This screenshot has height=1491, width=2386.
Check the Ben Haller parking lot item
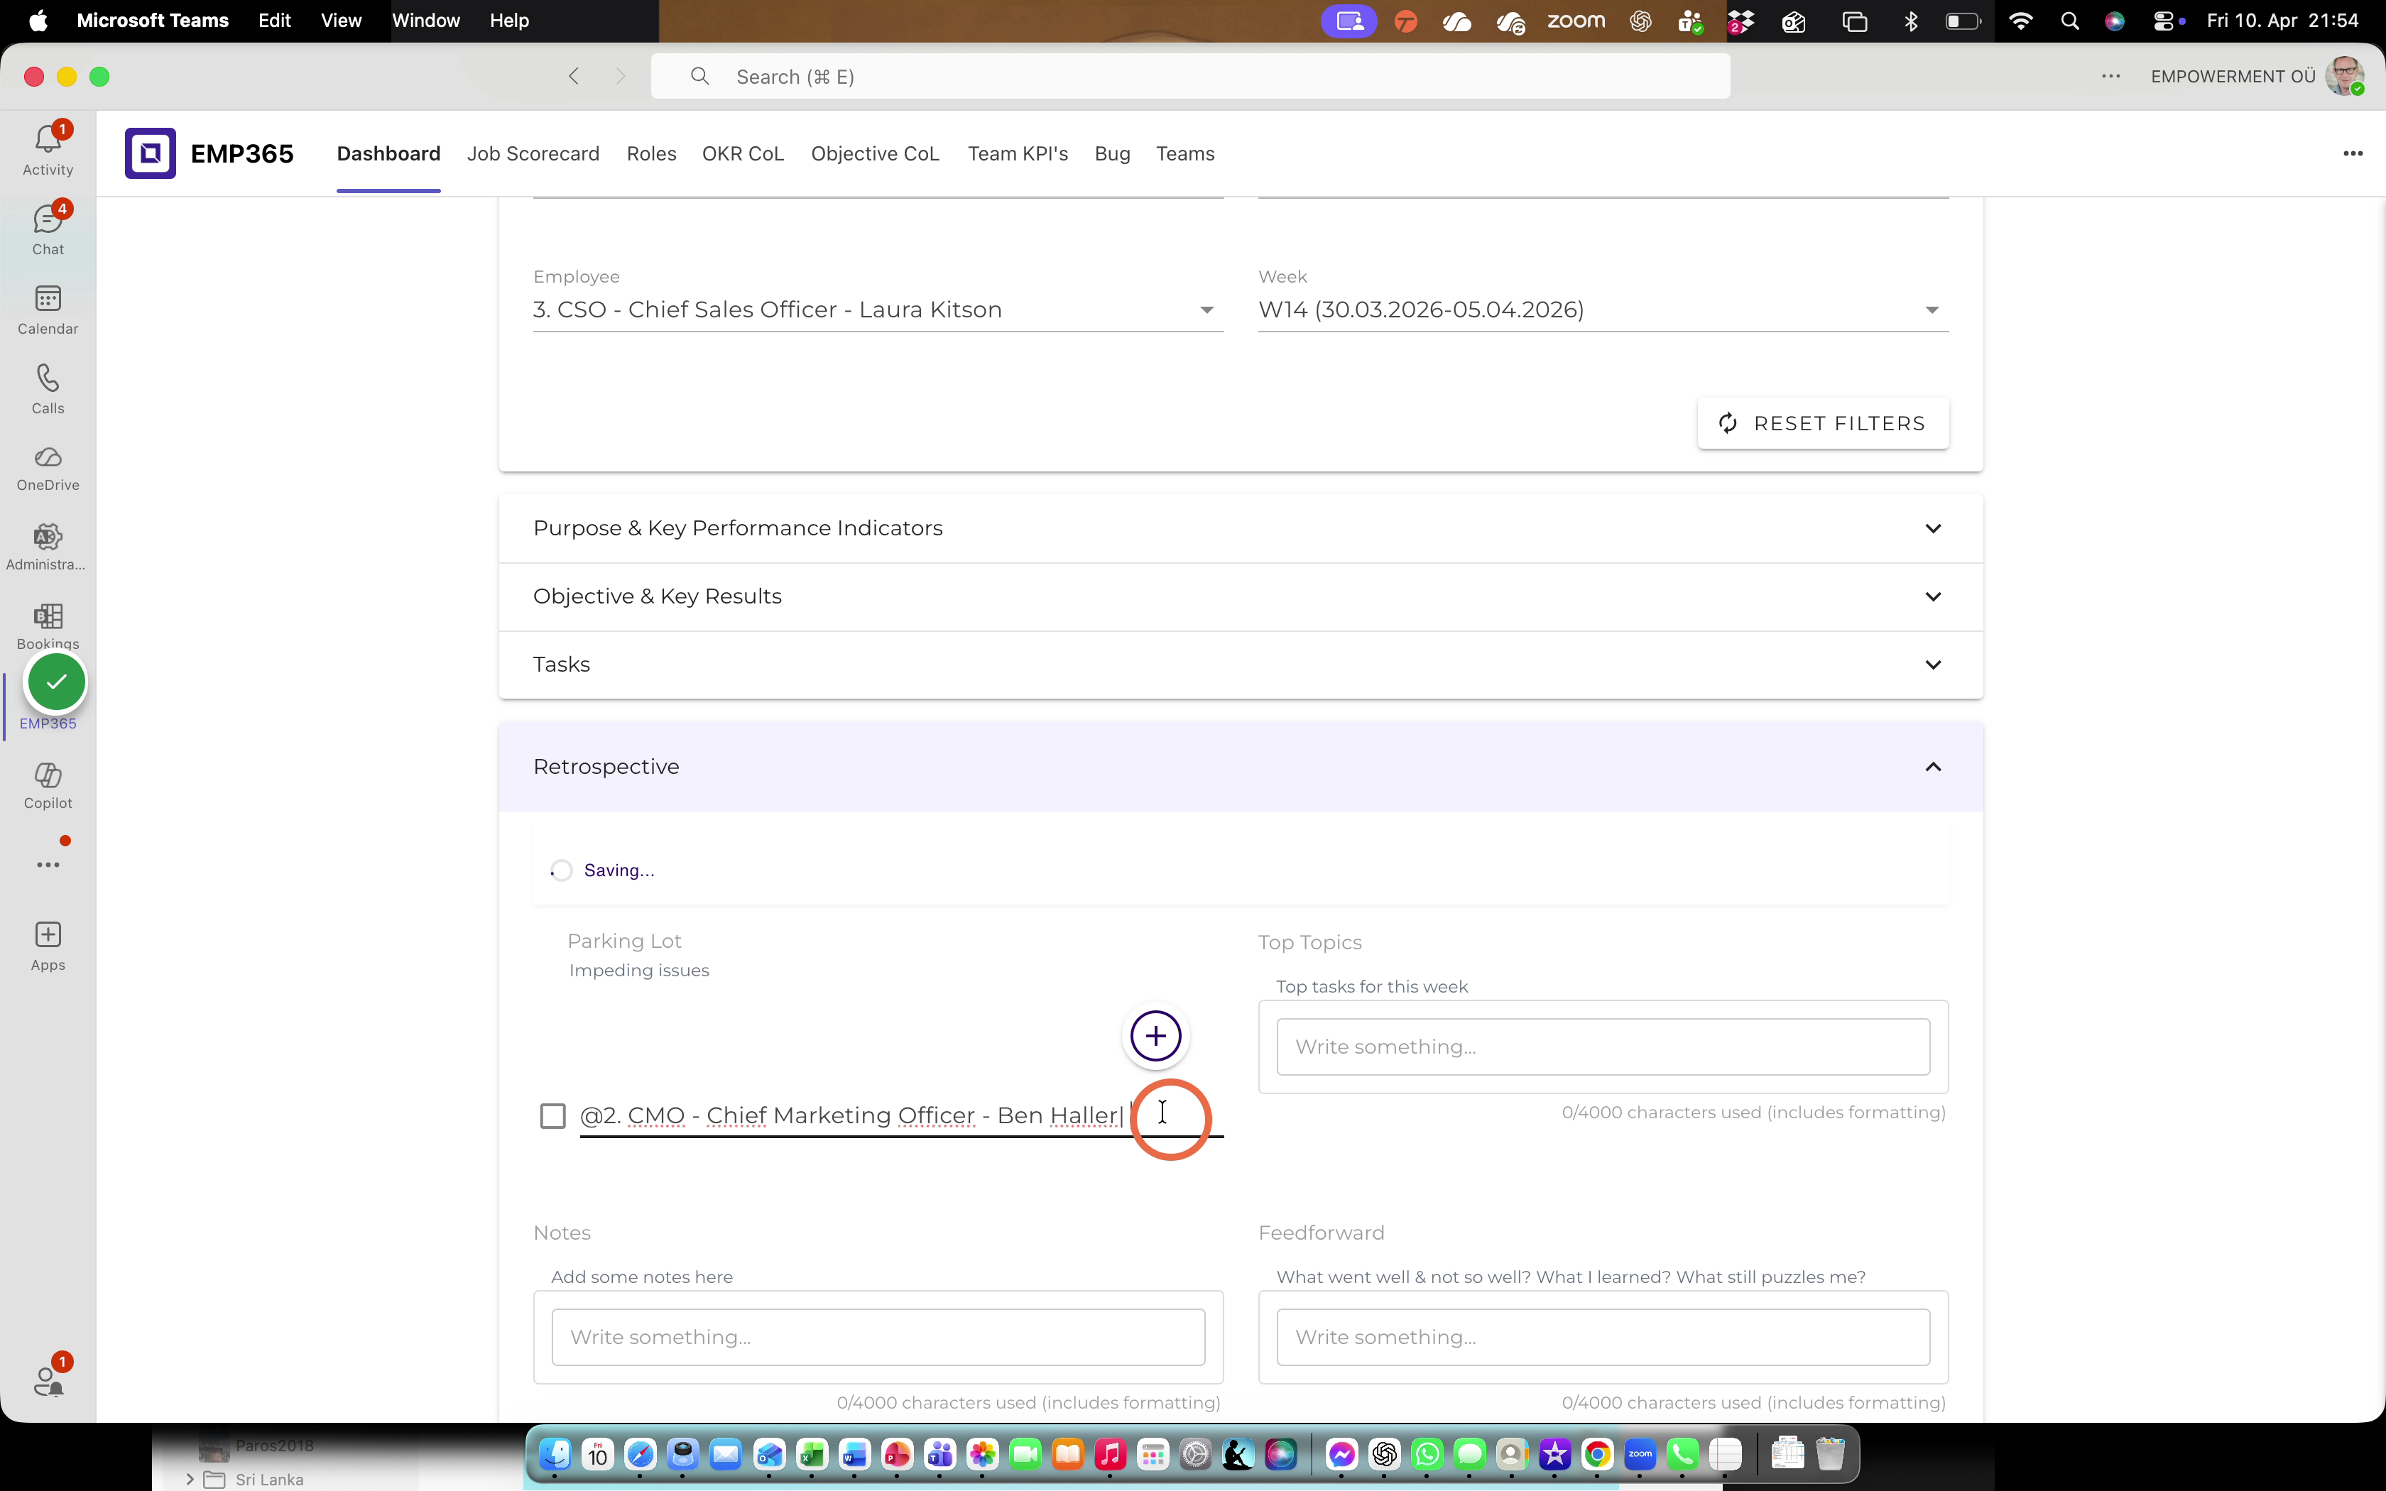pyautogui.click(x=552, y=1115)
